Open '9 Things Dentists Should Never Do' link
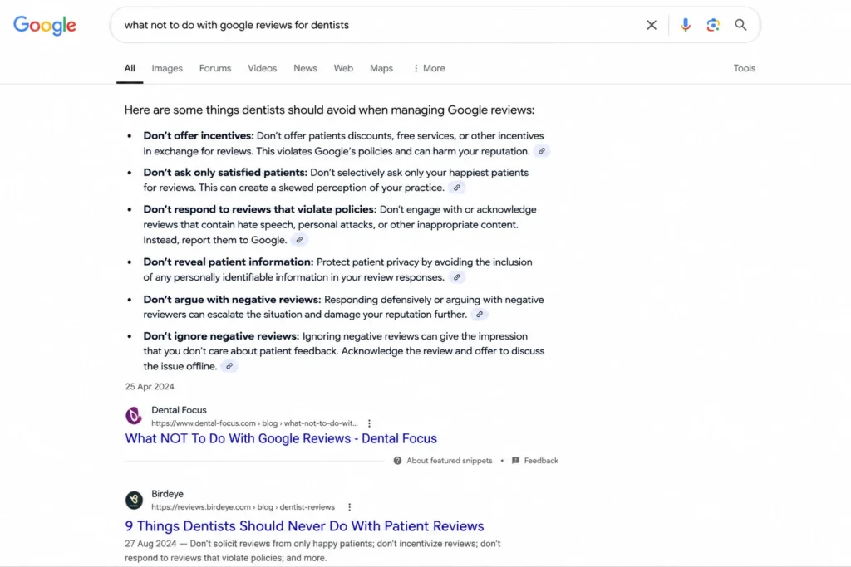This screenshot has width=851, height=567. pyautogui.click(x=304, y=526)
